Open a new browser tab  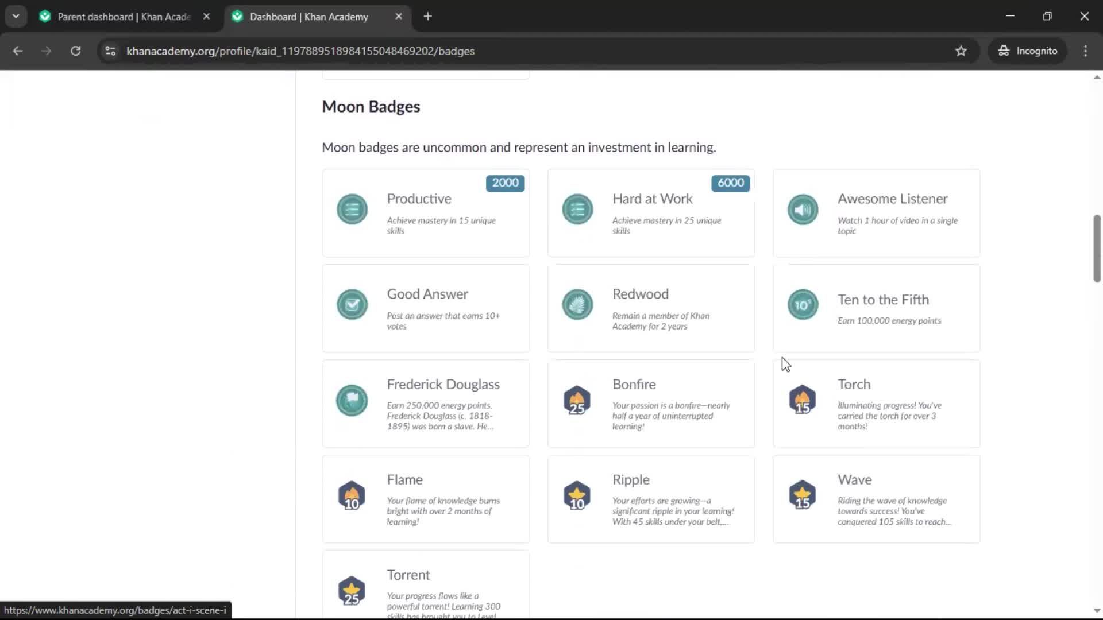(x=427, y=17)
